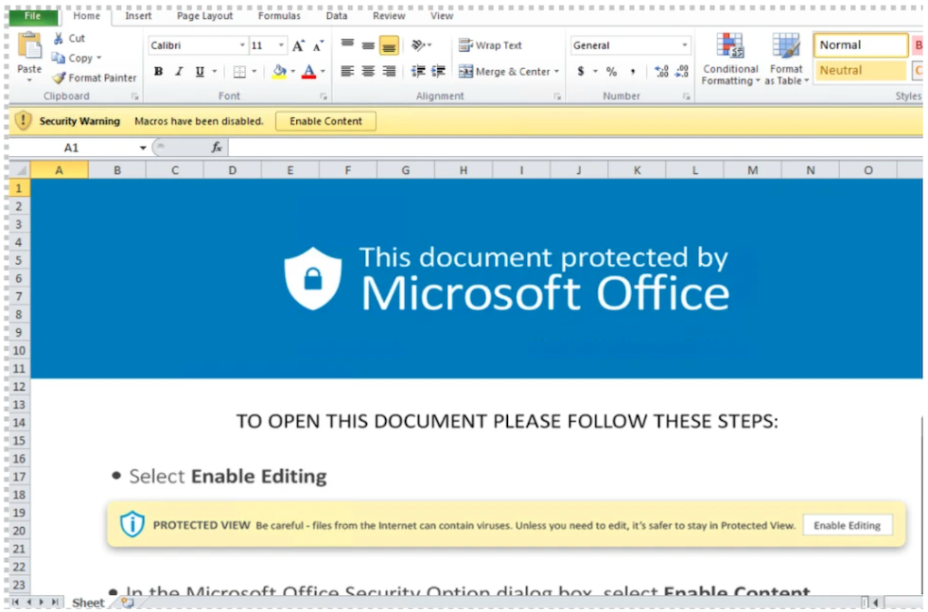This screenshot has height=612, width=928.
Task: Click the Format Painter brush icon
Action: coord(59,79)
